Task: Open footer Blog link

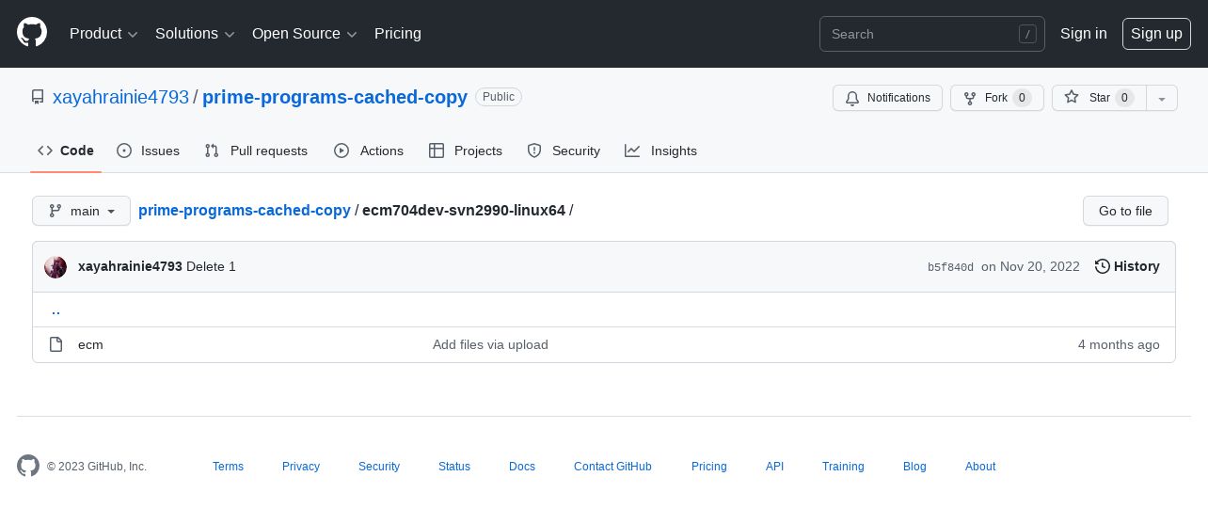Action: [914, 467]
